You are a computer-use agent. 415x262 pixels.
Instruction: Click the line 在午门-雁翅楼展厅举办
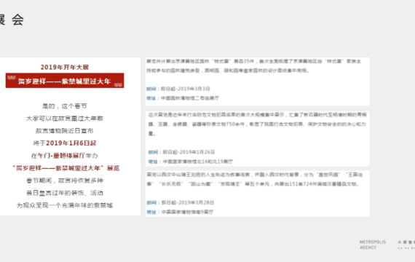[65, 156]
